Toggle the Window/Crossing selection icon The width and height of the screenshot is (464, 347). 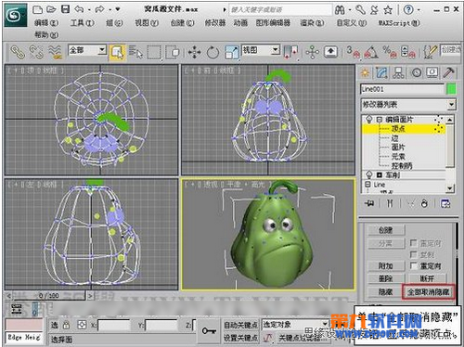173,52
